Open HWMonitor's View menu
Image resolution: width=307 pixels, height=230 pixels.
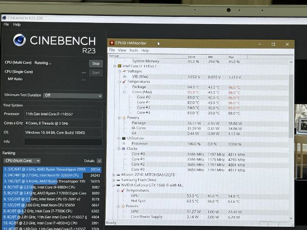[x=122, y=50]
